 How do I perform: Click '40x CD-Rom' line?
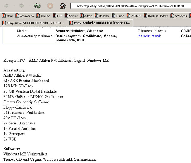click(x=15, y=118)
